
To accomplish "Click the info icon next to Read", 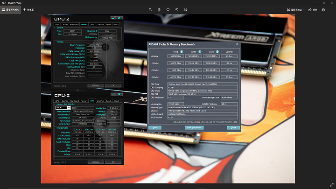I will tap(182, 52).
